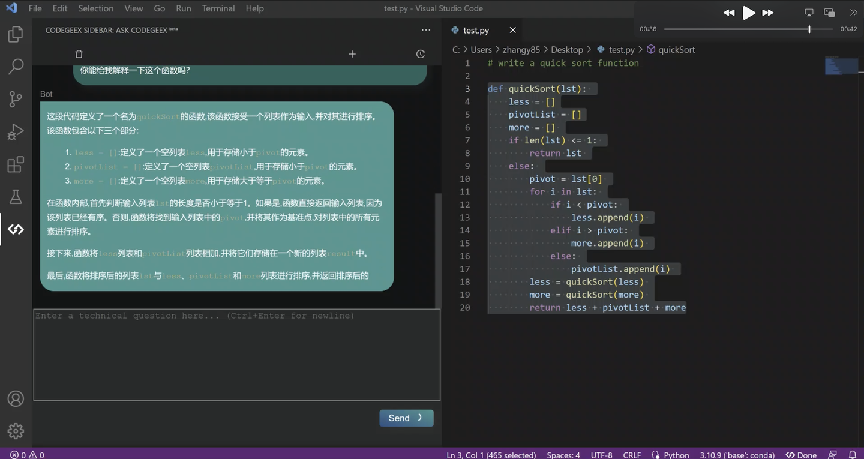The image size is (864, 459).
Task: Click Ln 3, Col 1 in status bar
Action: point(491,455)
